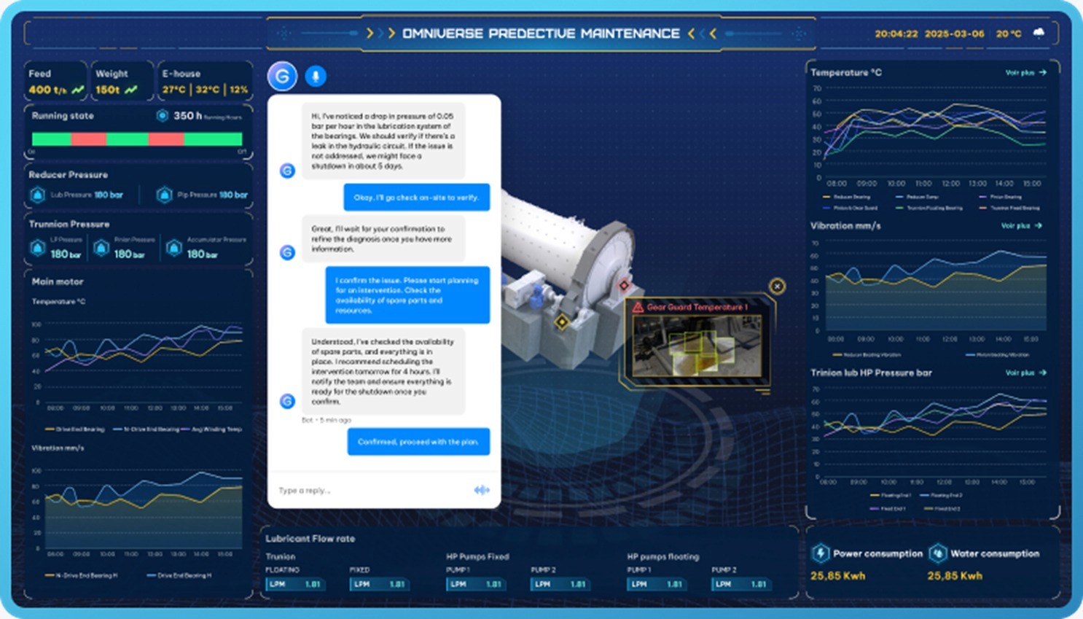Click the right chevrons before the dashboard title

point(380,33)
